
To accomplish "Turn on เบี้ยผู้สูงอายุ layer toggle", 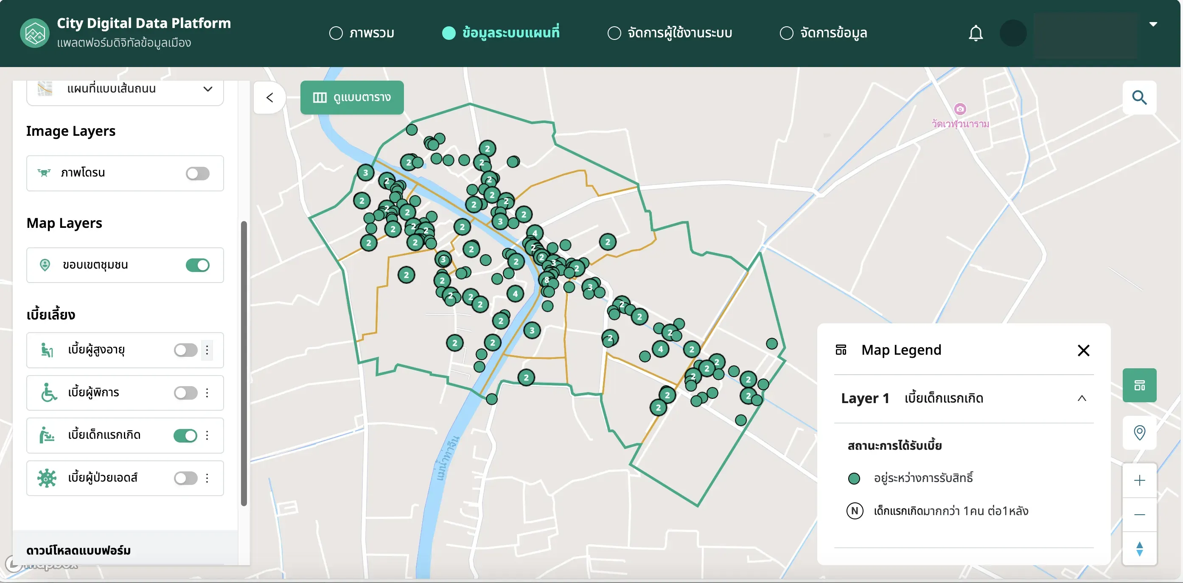I will pos(185,350).
